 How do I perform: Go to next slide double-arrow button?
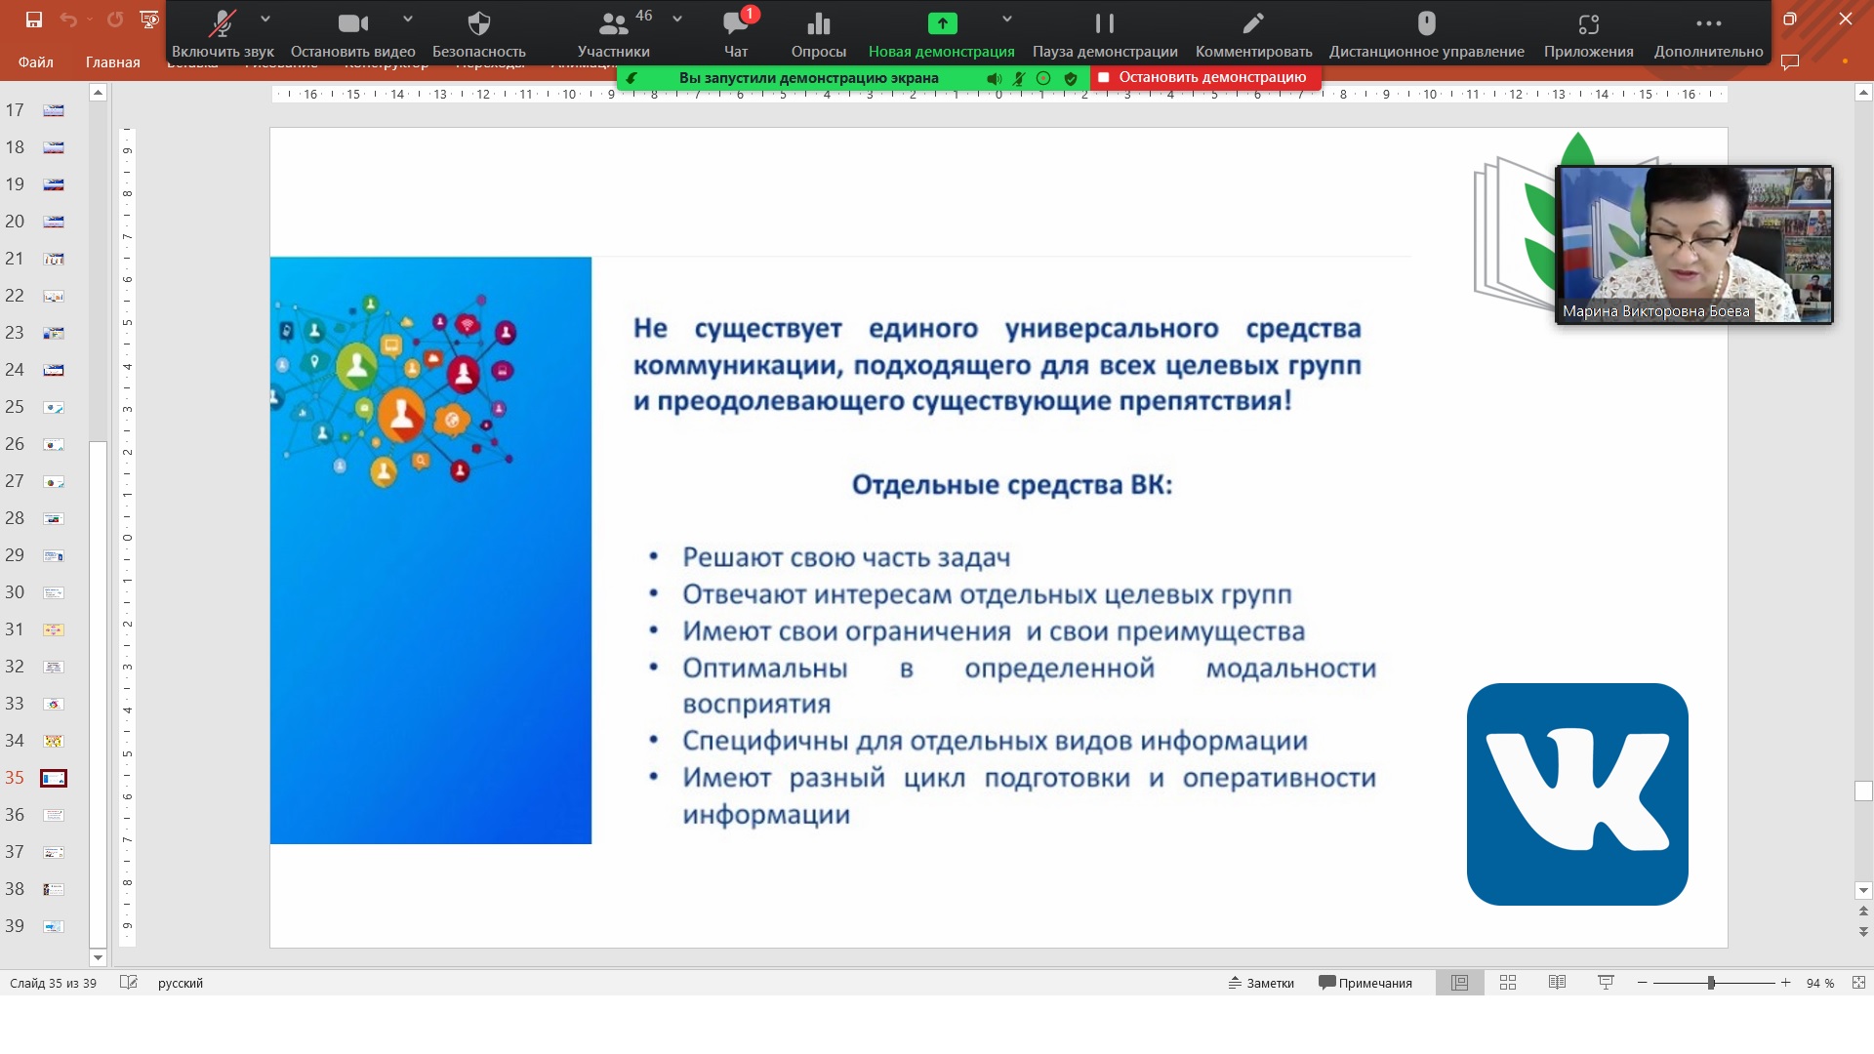(x=1863, y=932)
